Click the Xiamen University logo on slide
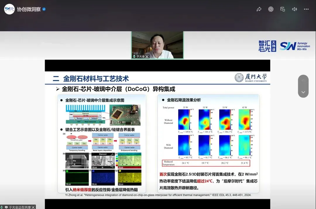 tap(251, 77)
